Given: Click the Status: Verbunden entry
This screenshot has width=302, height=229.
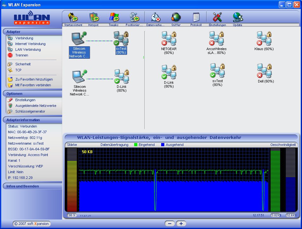Looking at the screenshot, I should click(23, 126).
